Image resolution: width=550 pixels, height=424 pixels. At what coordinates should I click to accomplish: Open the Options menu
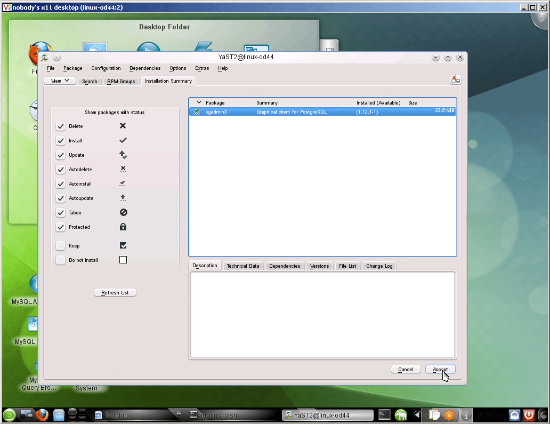pyautogui.click(x=178, y=68)
